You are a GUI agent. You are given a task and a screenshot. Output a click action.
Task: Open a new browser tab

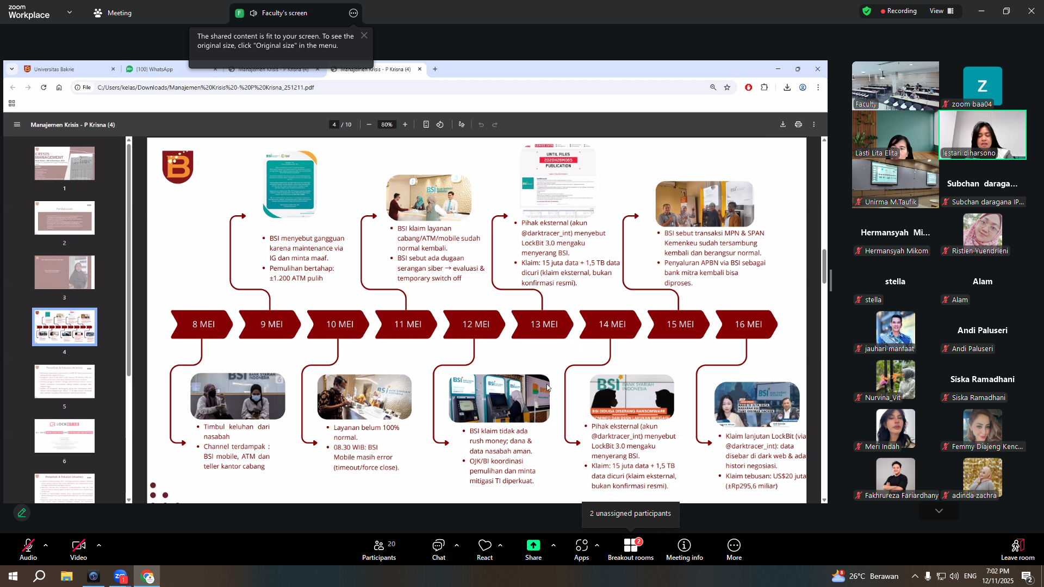click(435, 69)
